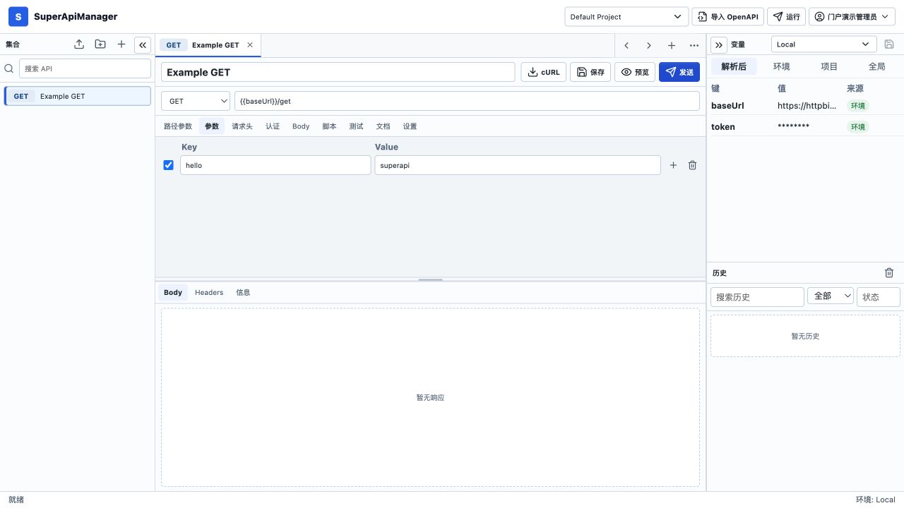Select the Example GET open tab
Viewport: 904px width, 508px height.
(208, 45)
